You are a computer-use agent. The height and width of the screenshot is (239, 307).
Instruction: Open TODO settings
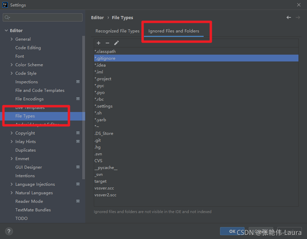pyautogui.click(x=21, y=218)
